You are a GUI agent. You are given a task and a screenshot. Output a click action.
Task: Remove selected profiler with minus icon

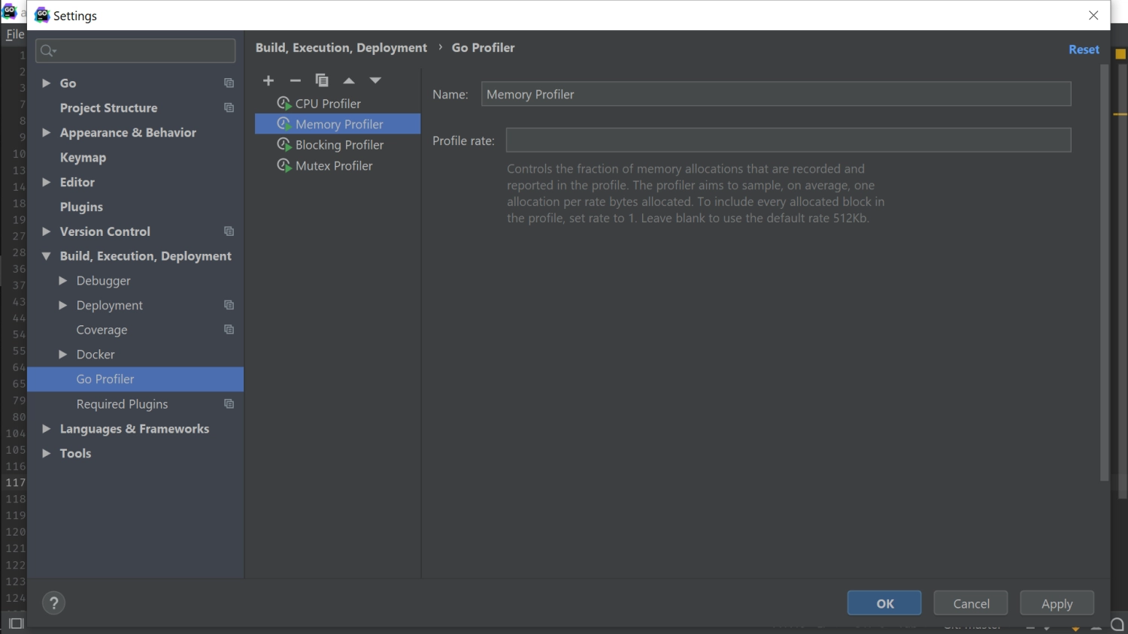(x=296, y=80)
